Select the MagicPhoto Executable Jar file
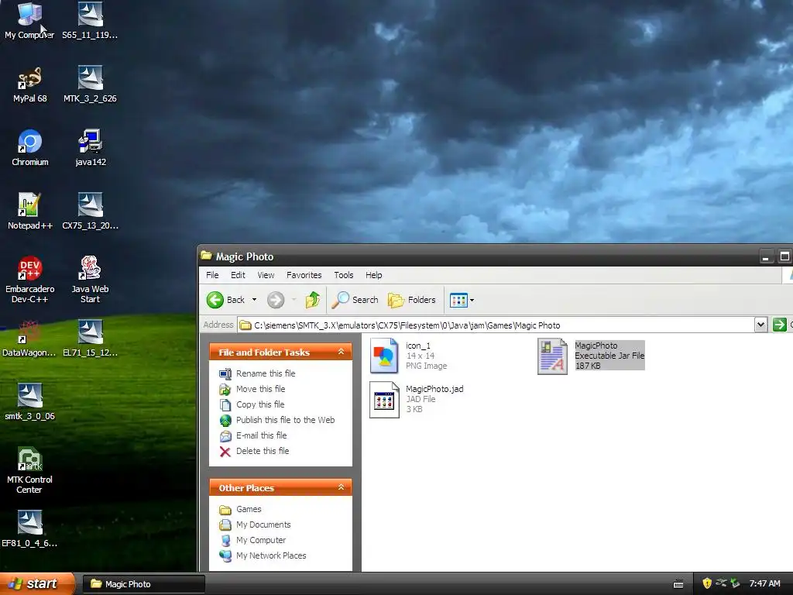Screen dimensions: 793x595 tap(591, 355)
